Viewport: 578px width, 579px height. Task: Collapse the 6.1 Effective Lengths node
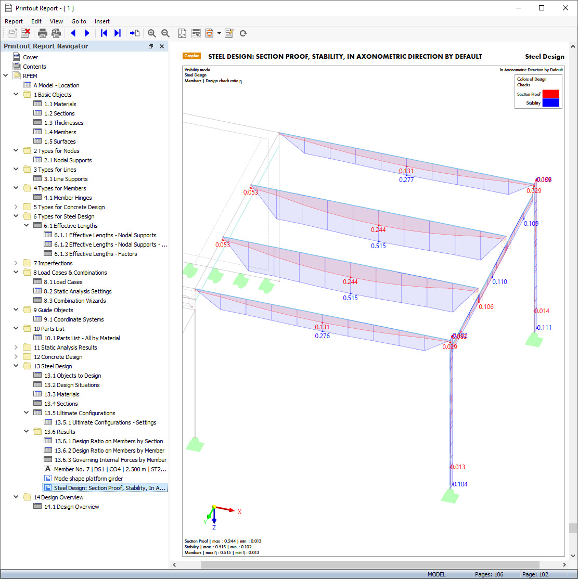click(26, 225)
